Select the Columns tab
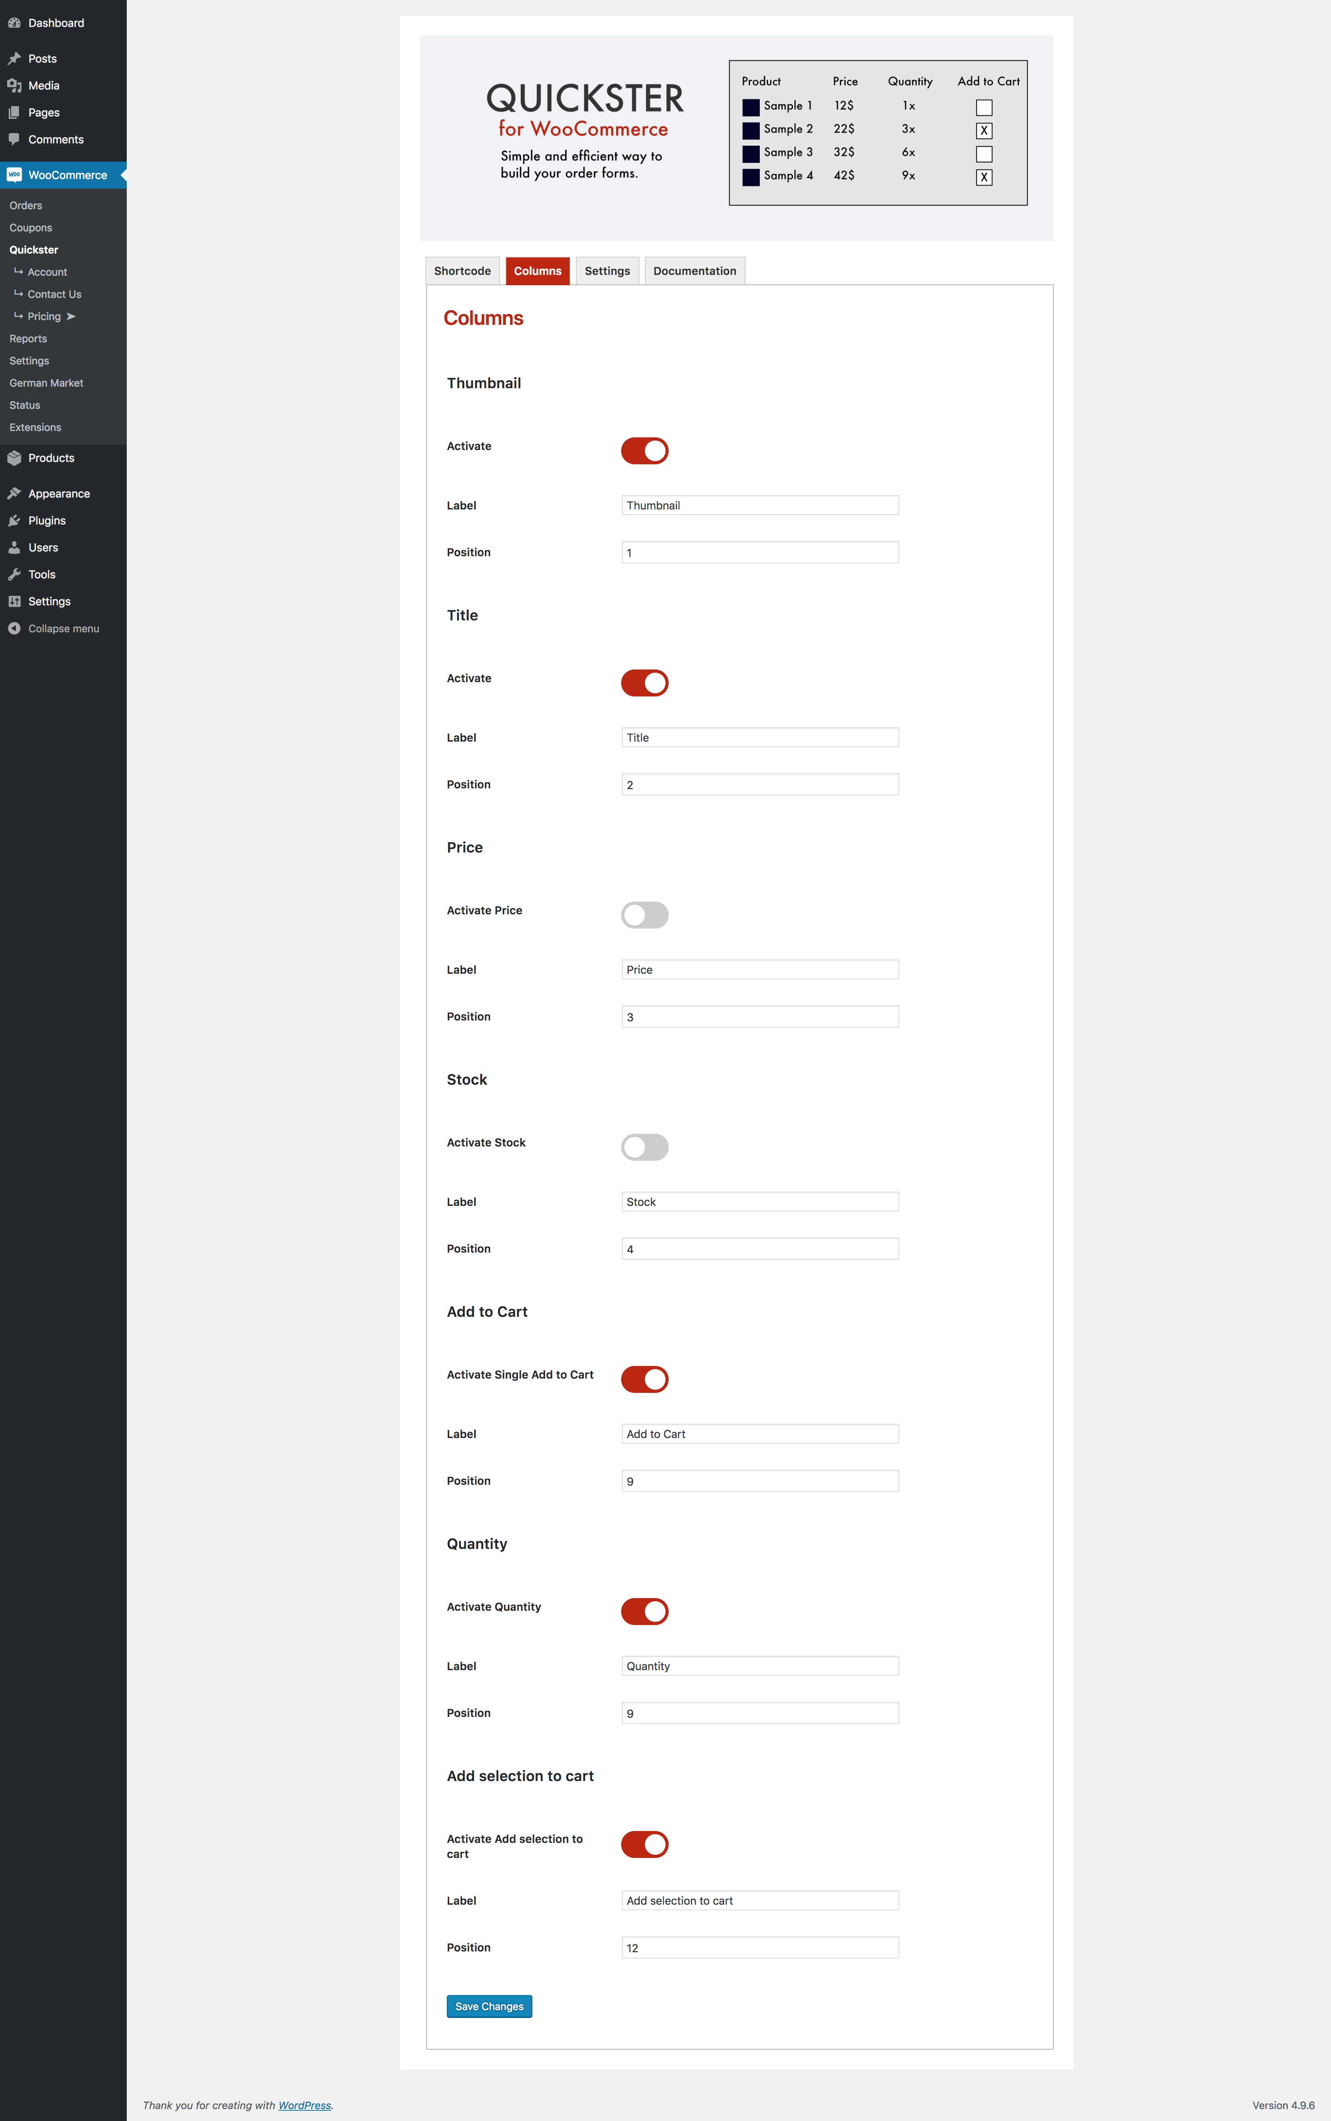The image size is (1331, 2121). 538,271
